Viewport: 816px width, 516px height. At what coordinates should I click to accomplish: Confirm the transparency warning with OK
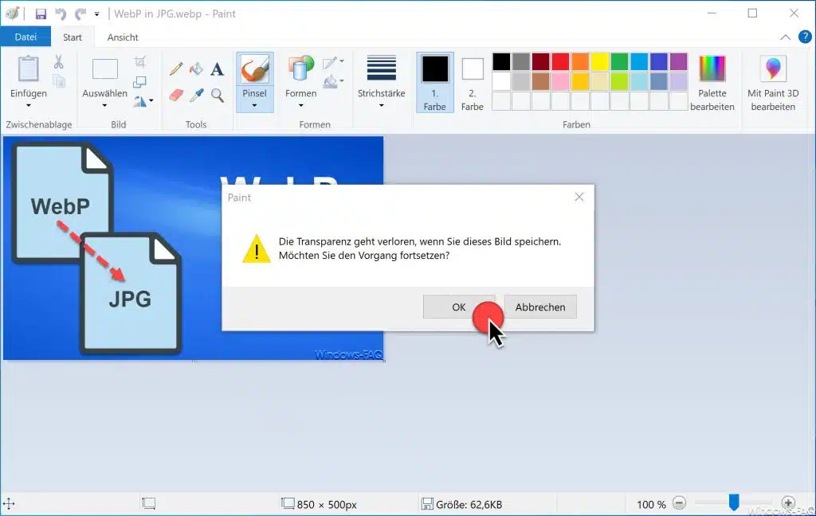click(458, 307)
